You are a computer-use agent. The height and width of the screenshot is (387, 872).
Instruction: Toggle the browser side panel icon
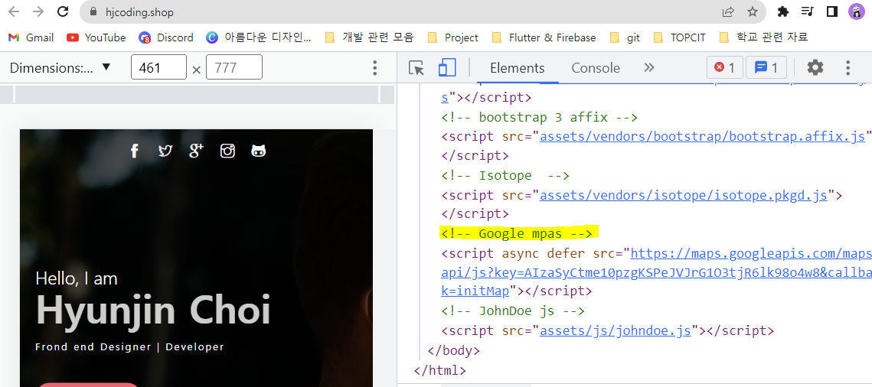pyautogui.click(x=832, y=11)
